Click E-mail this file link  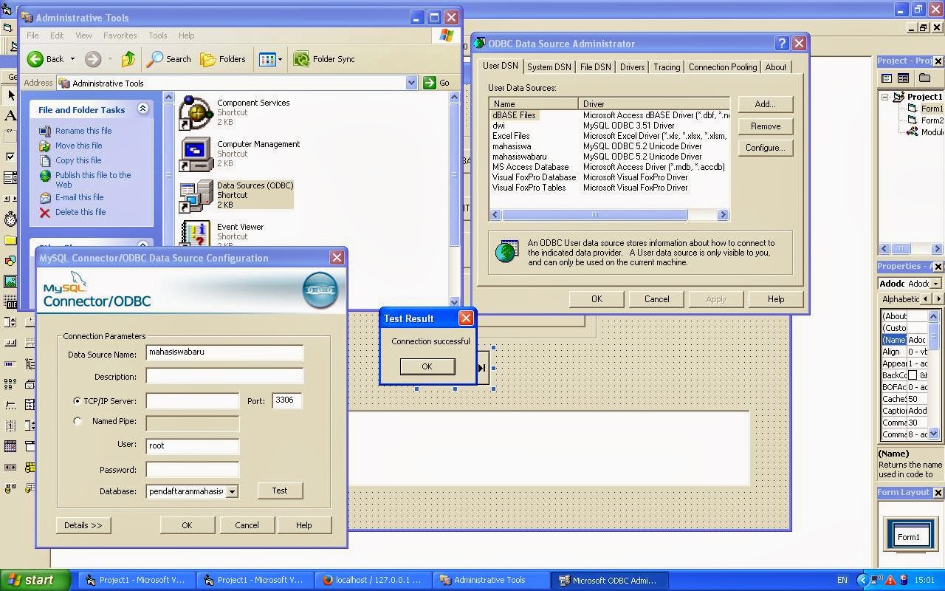(x=79, y=197)
